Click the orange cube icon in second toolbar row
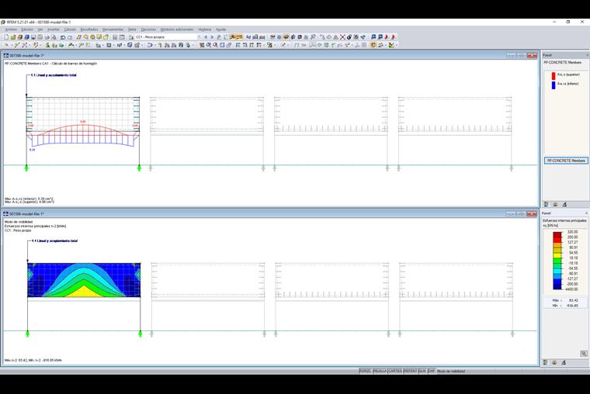This screenshot has width=590, height=394. click(x=373, y=45)
